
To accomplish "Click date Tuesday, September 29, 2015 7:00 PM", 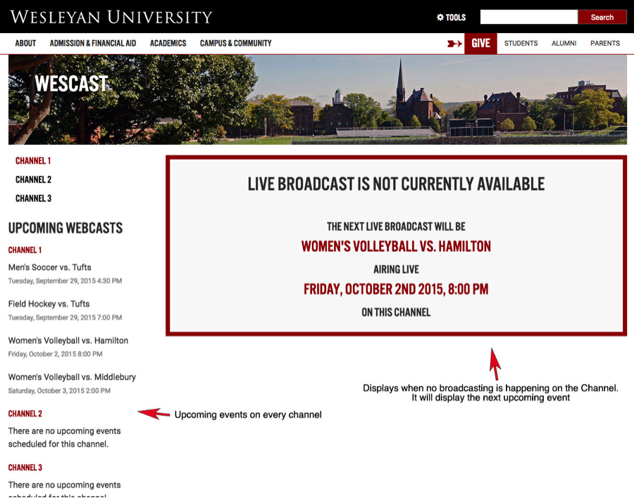I will 65,317.
